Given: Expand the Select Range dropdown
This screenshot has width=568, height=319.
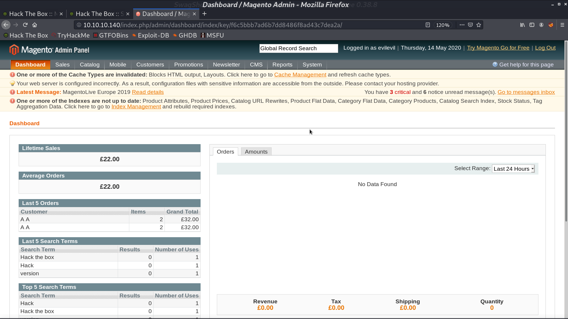Looking at the screenshot, I should 513,169.
